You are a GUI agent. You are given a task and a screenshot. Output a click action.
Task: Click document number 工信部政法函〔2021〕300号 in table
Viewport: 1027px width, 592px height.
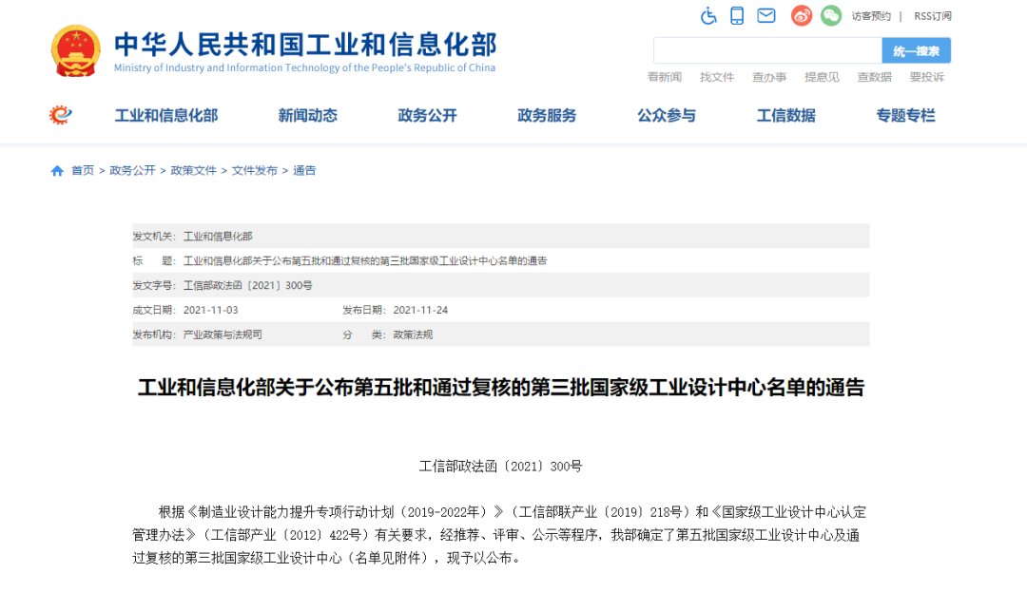(x=247, y=285)
